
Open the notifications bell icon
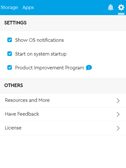(111, 7)
